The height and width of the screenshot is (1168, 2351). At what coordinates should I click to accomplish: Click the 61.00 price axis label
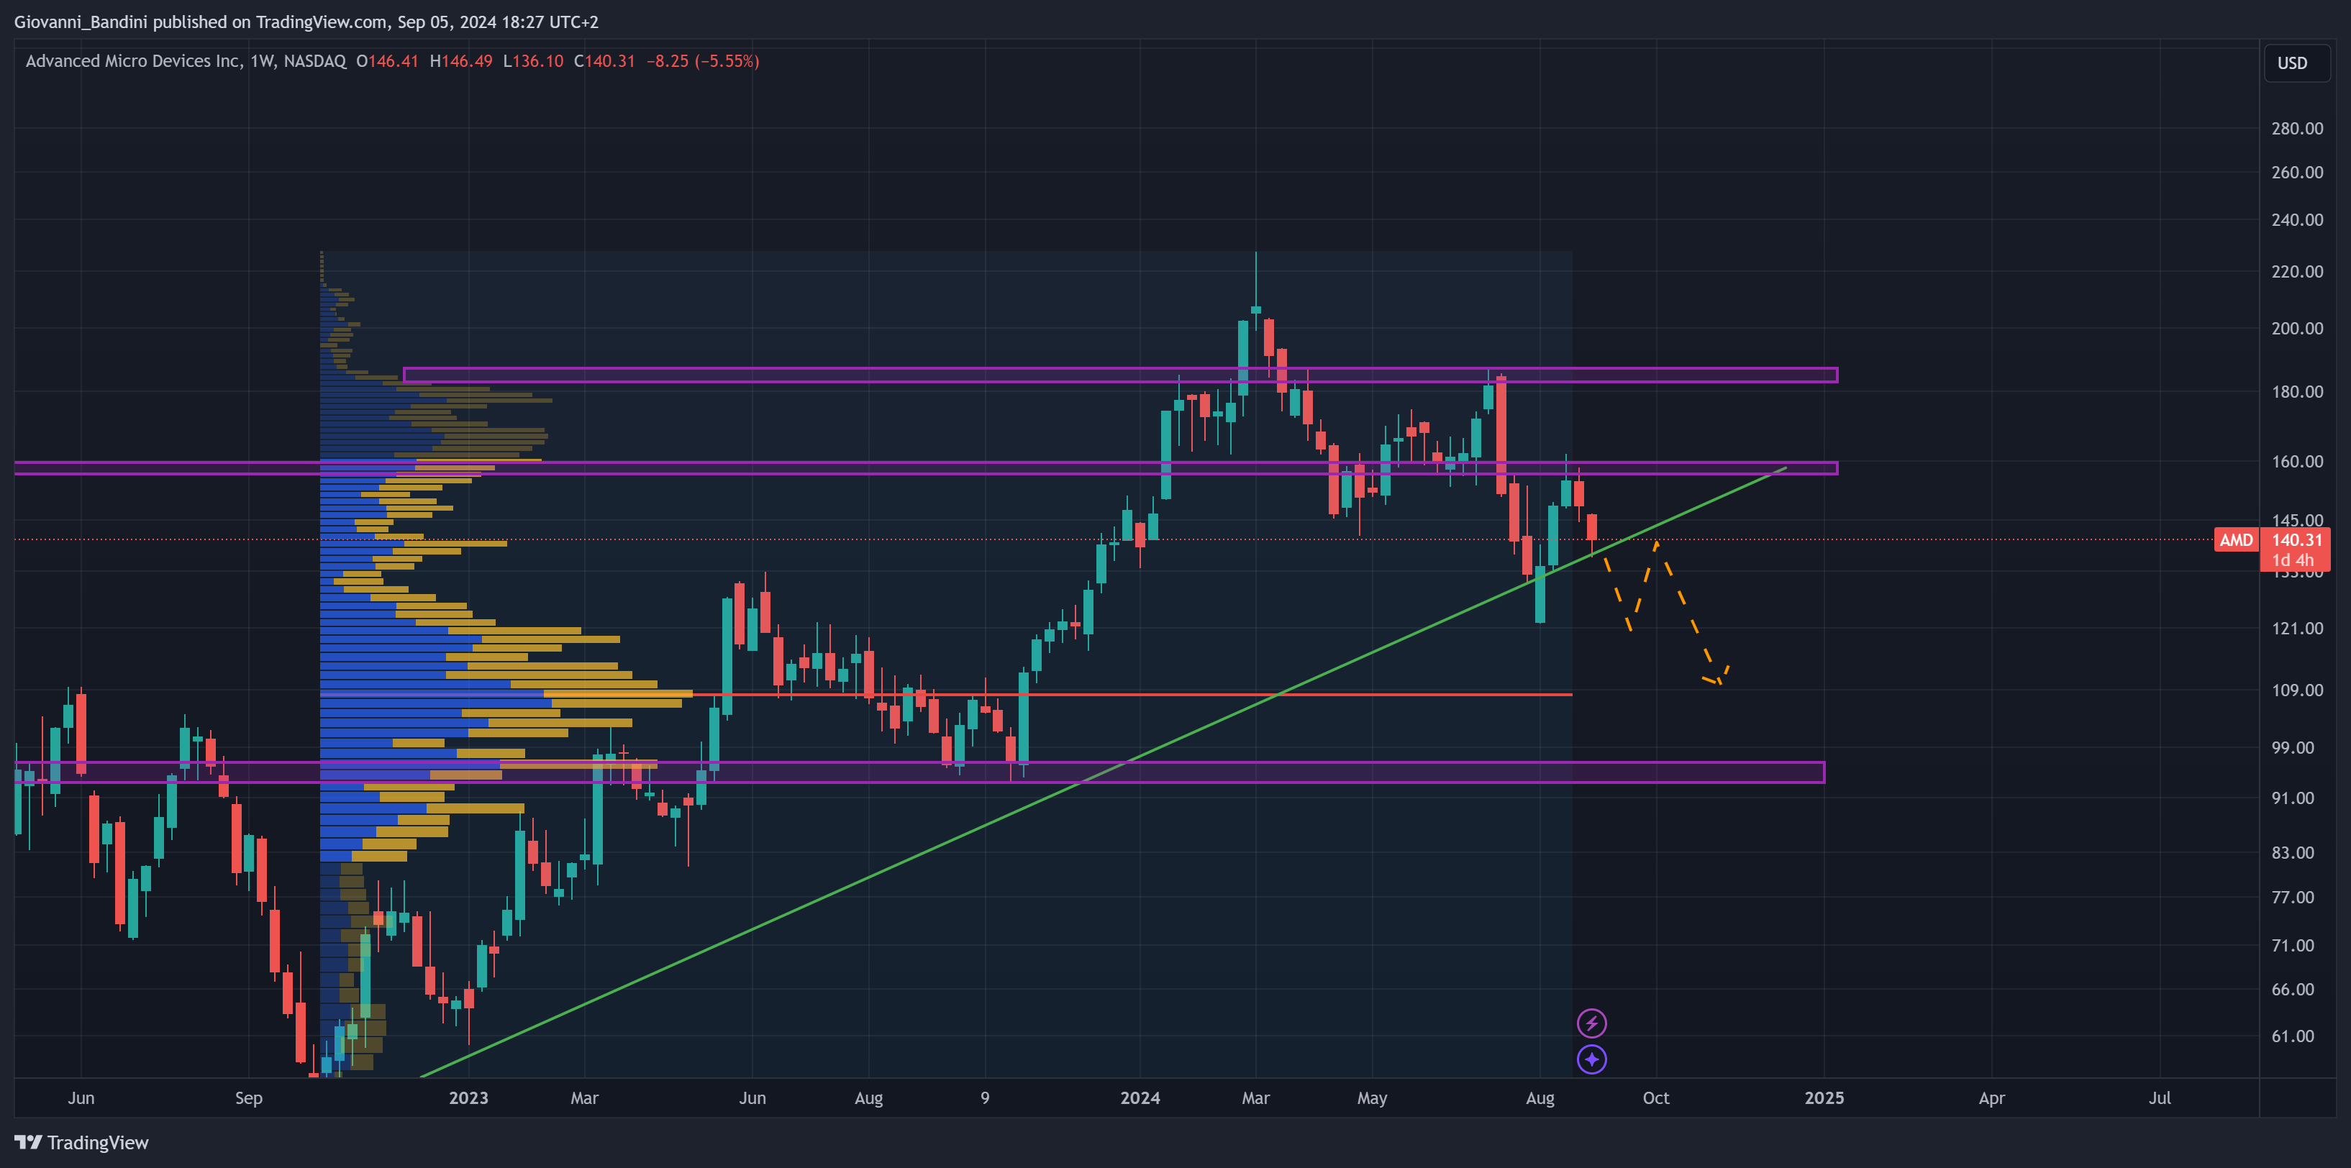point(2293,1036)
